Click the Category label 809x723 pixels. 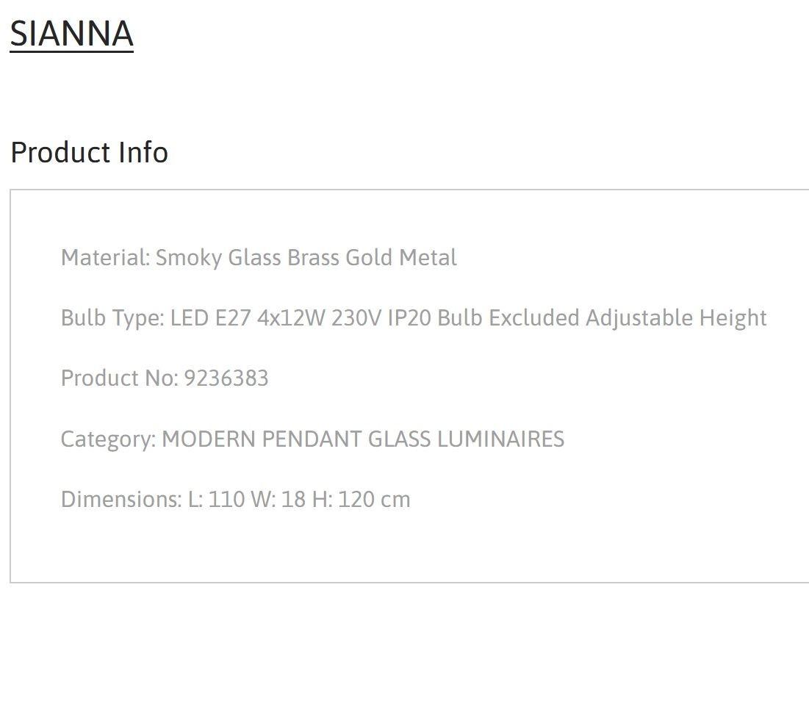point(108,439)
